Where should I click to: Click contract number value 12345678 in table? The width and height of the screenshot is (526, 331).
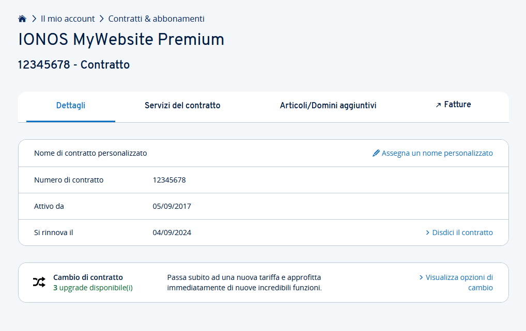point(169,180)
